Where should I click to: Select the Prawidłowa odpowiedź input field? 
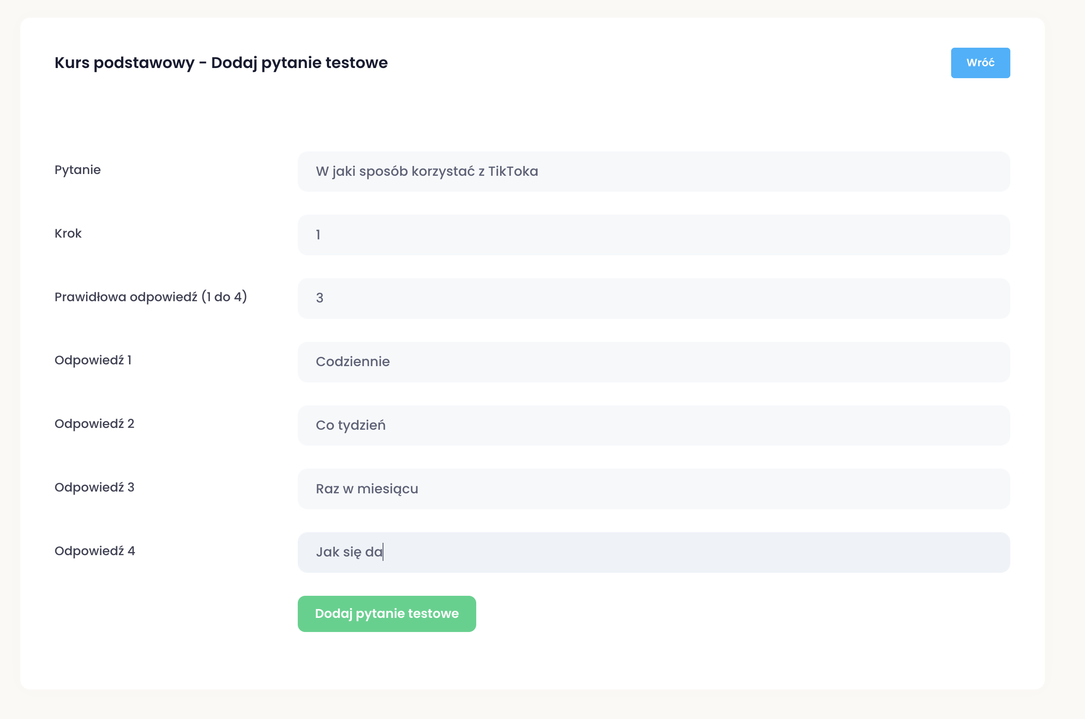(653, 298)
